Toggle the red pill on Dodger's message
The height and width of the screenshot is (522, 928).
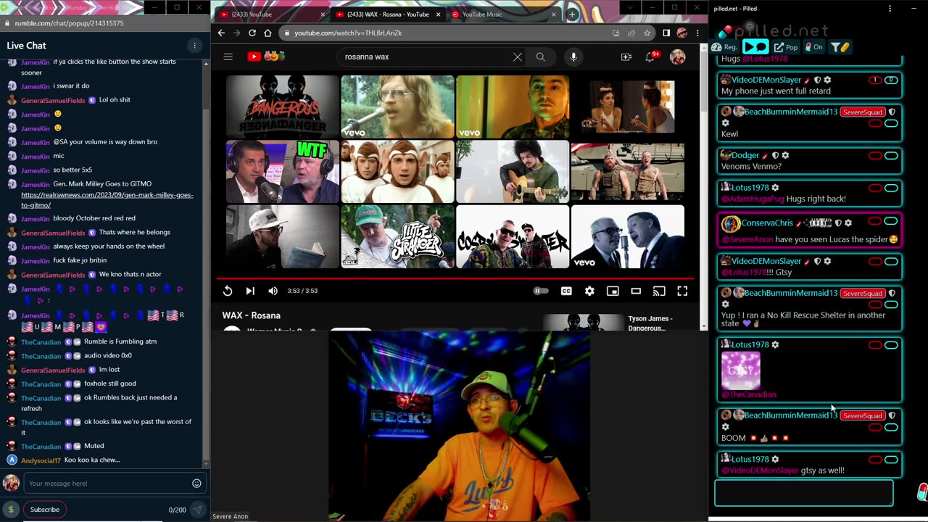click(875, 155)
